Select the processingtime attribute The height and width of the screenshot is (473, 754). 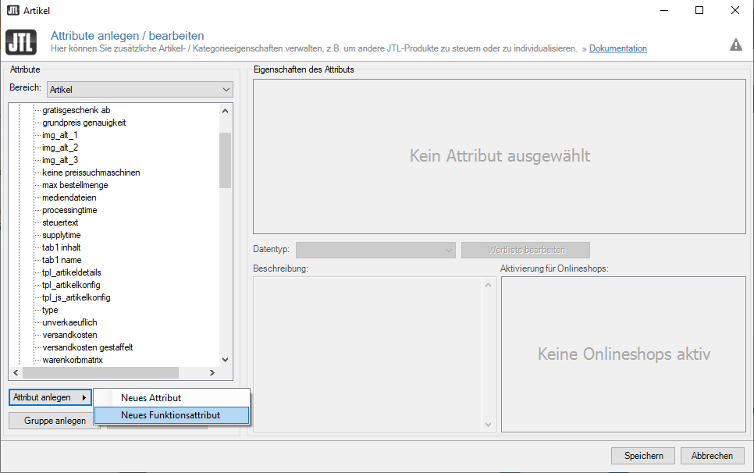[69, 210]
